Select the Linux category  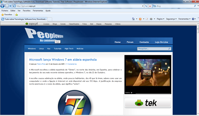pos(41,49)
